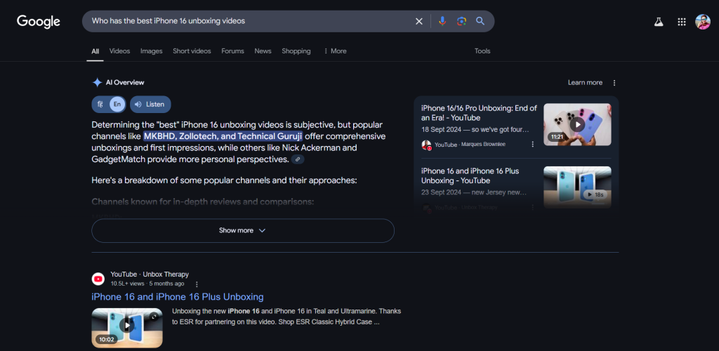Select the All results tab

point(95,51)
